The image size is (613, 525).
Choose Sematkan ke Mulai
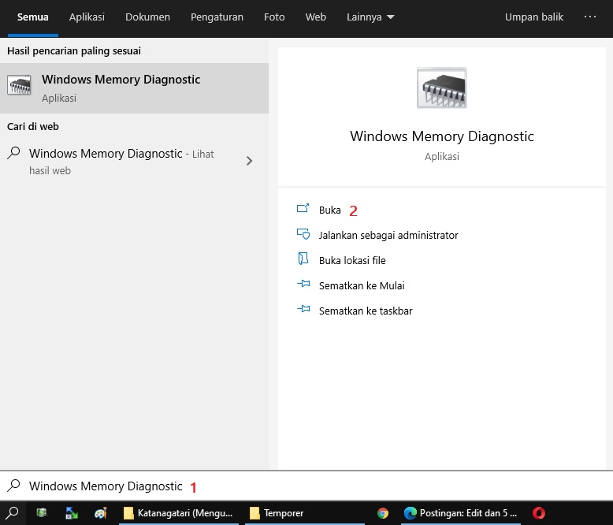(362, 285)
